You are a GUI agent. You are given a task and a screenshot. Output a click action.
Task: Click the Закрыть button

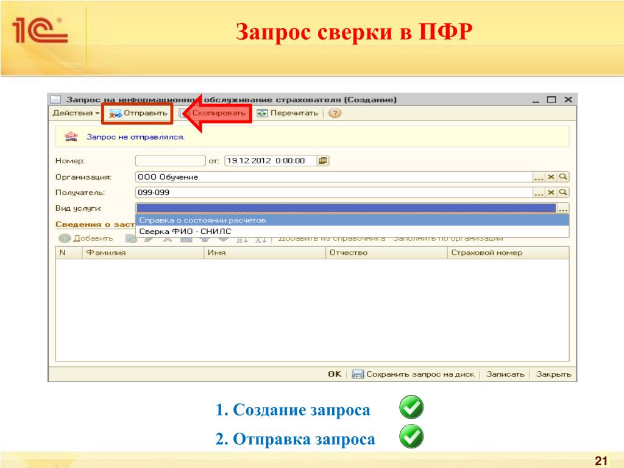coord(553,374)
